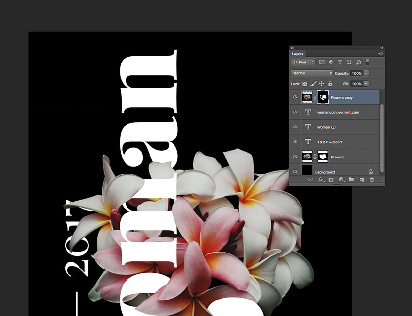Select the Flowers layer image thumbnail
412x316 pixels.
pos(307,157)
